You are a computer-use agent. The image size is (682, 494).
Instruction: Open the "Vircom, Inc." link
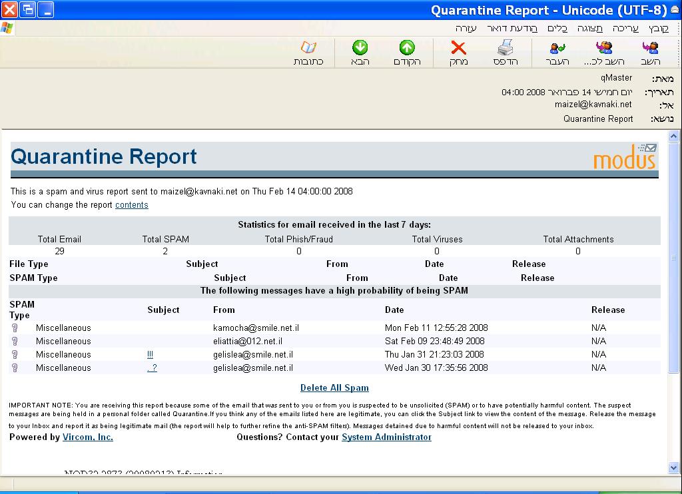coord(87,437)
